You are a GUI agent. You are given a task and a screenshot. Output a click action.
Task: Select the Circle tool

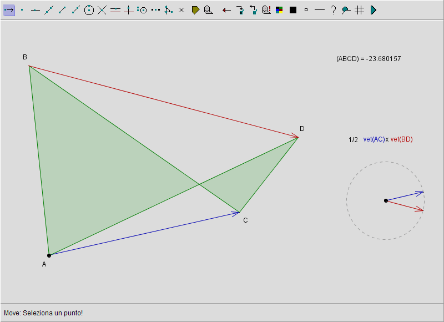[89, 10]
